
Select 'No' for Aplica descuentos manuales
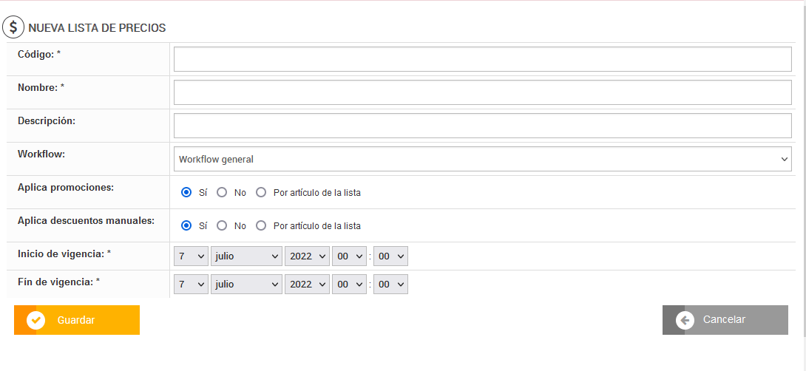click(222, 226)
